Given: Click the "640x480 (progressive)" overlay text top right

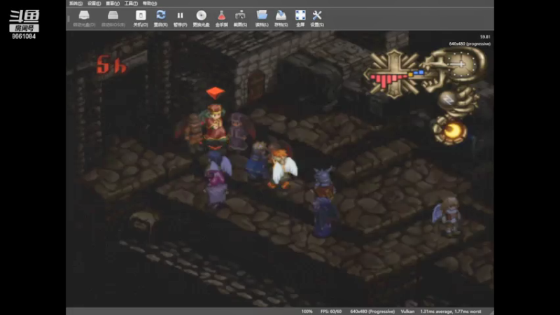Looking at the screenshot, I should click(470, 44).
